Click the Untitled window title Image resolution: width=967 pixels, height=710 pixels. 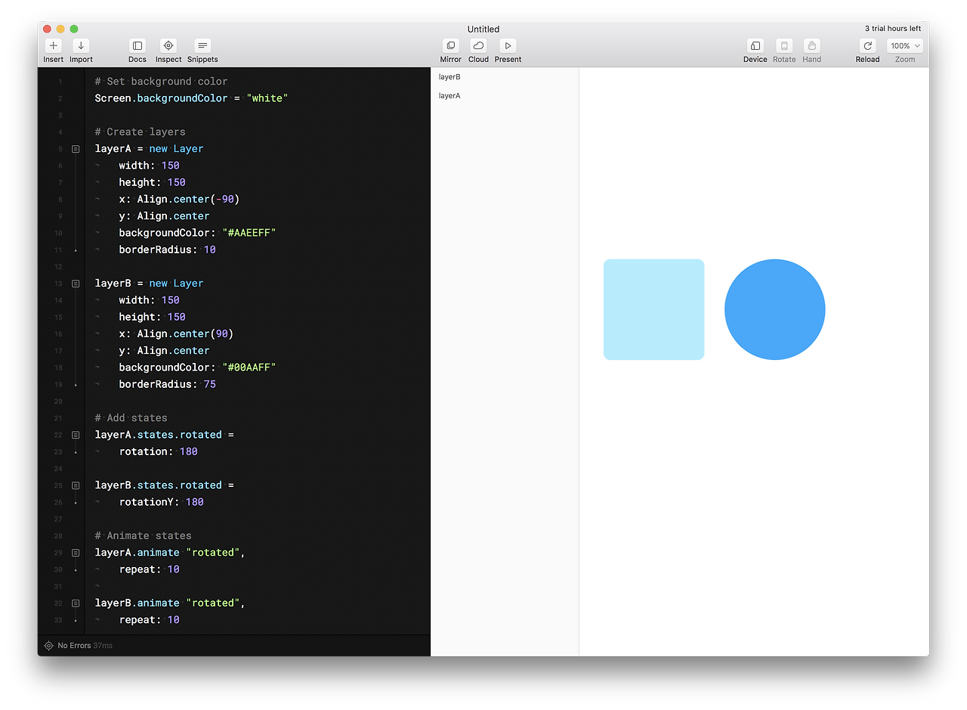click(x=483, y=29)
